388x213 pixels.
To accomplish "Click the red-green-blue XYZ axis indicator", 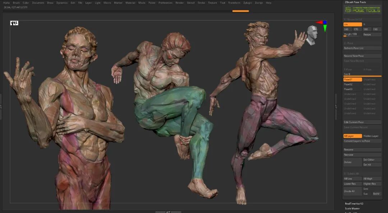I will [x=322, y=26].
